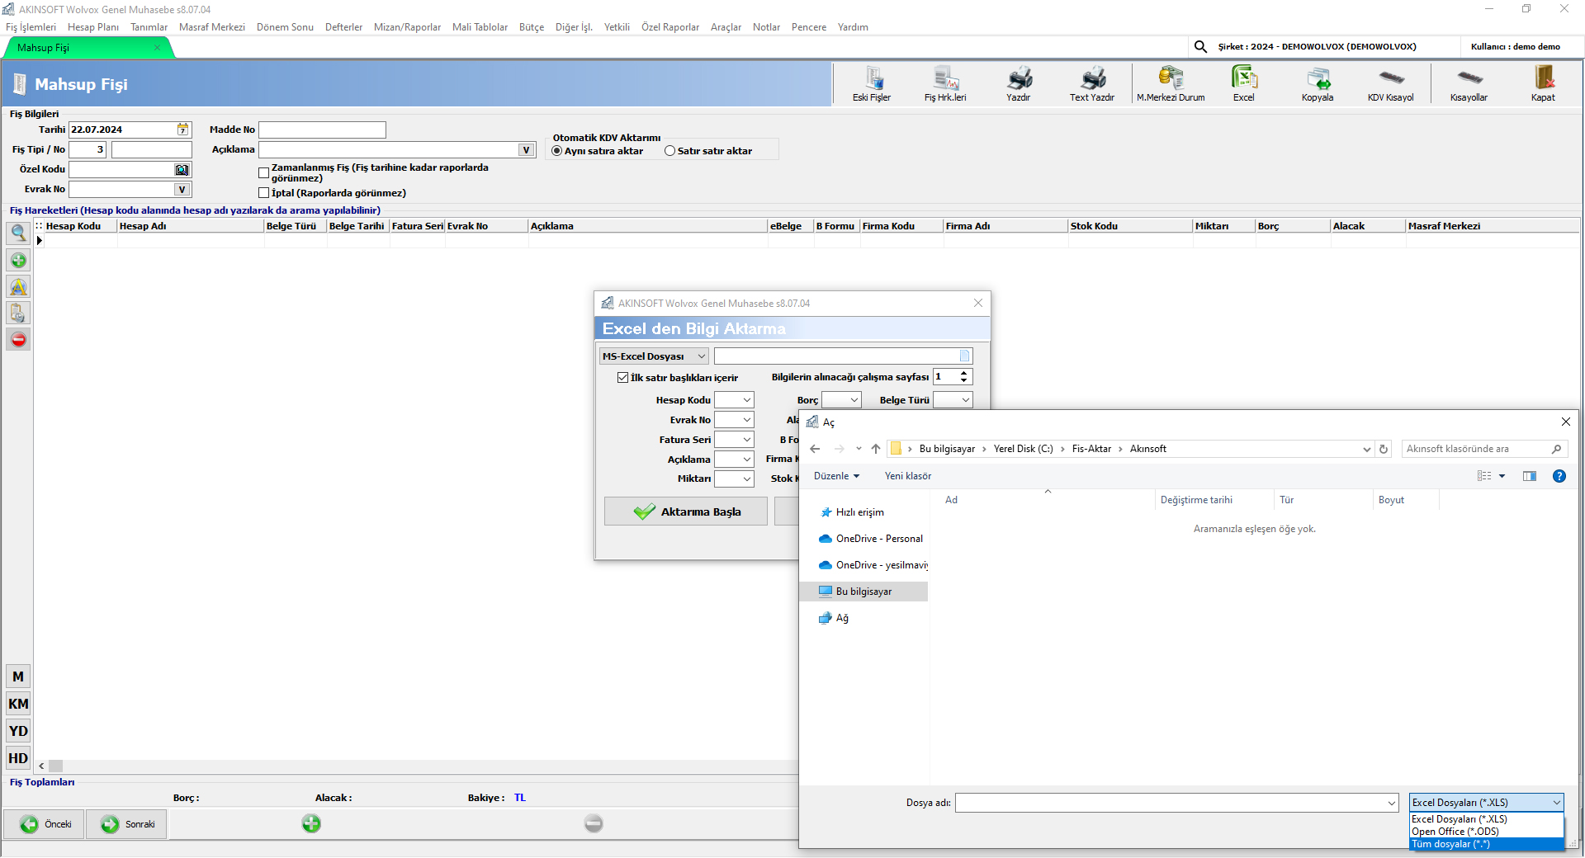1585x858 pixels.
Task: Select the Satır satır aktar radio button
Action: [669, 151]
